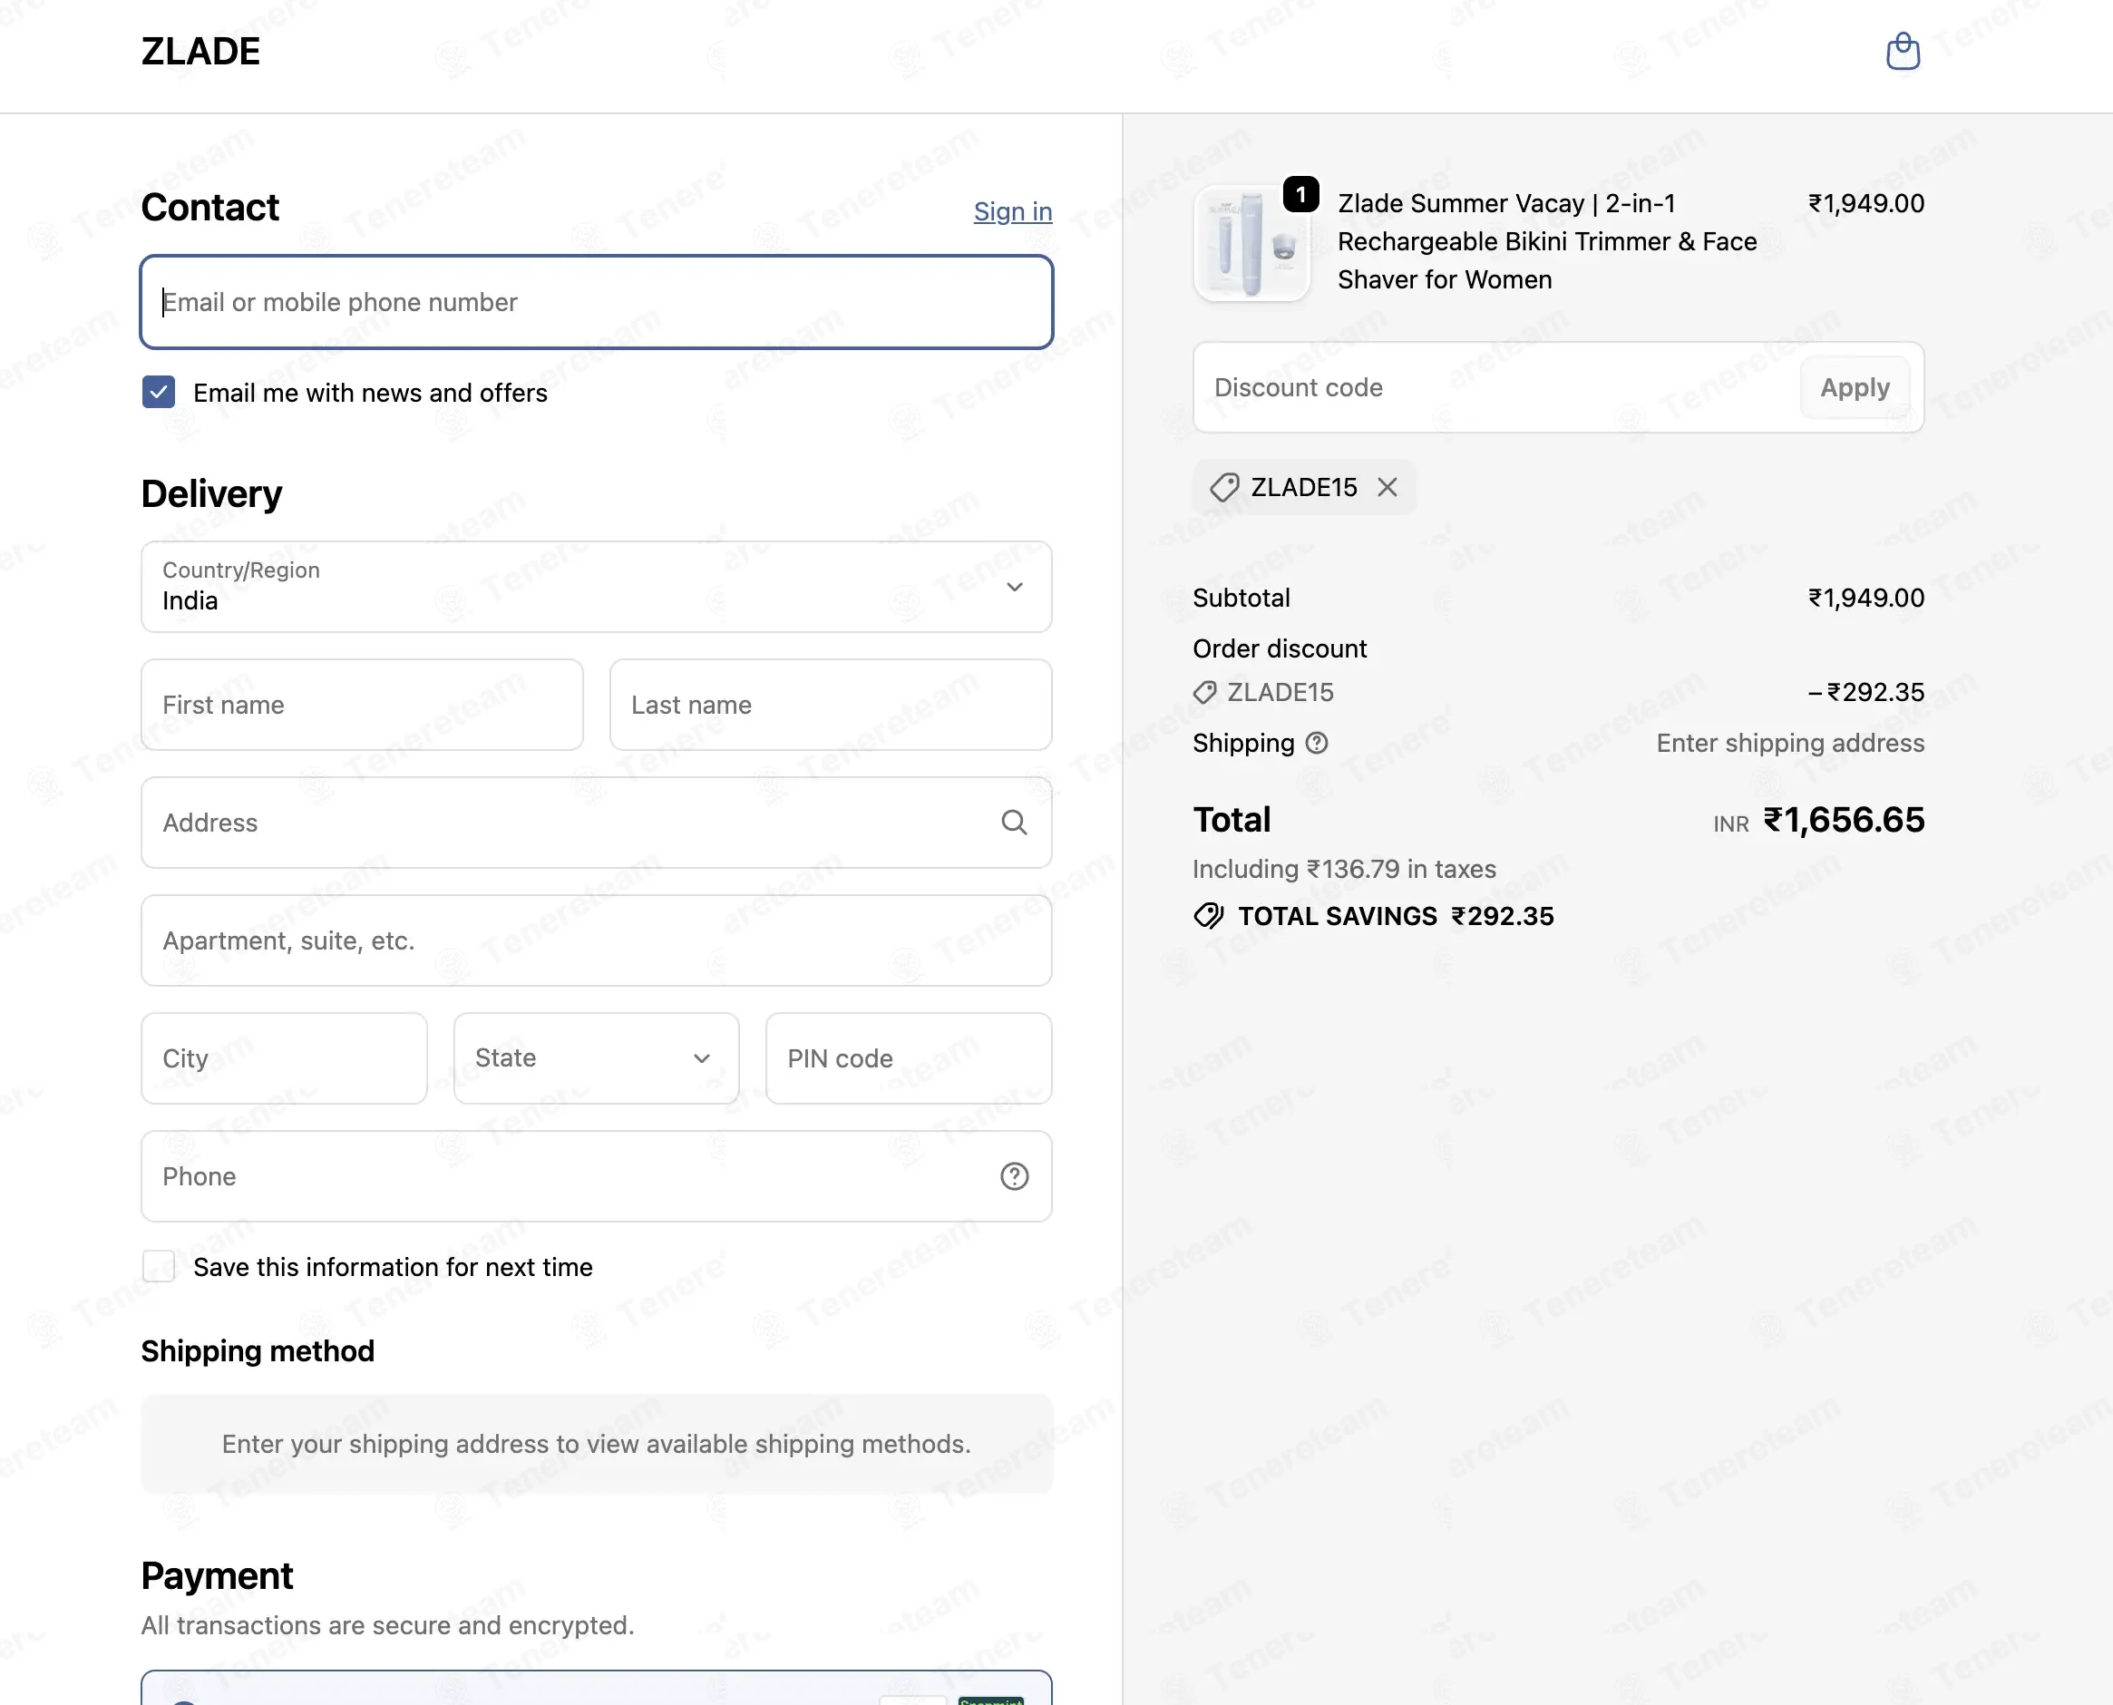Click the First name field

point(361,704)
